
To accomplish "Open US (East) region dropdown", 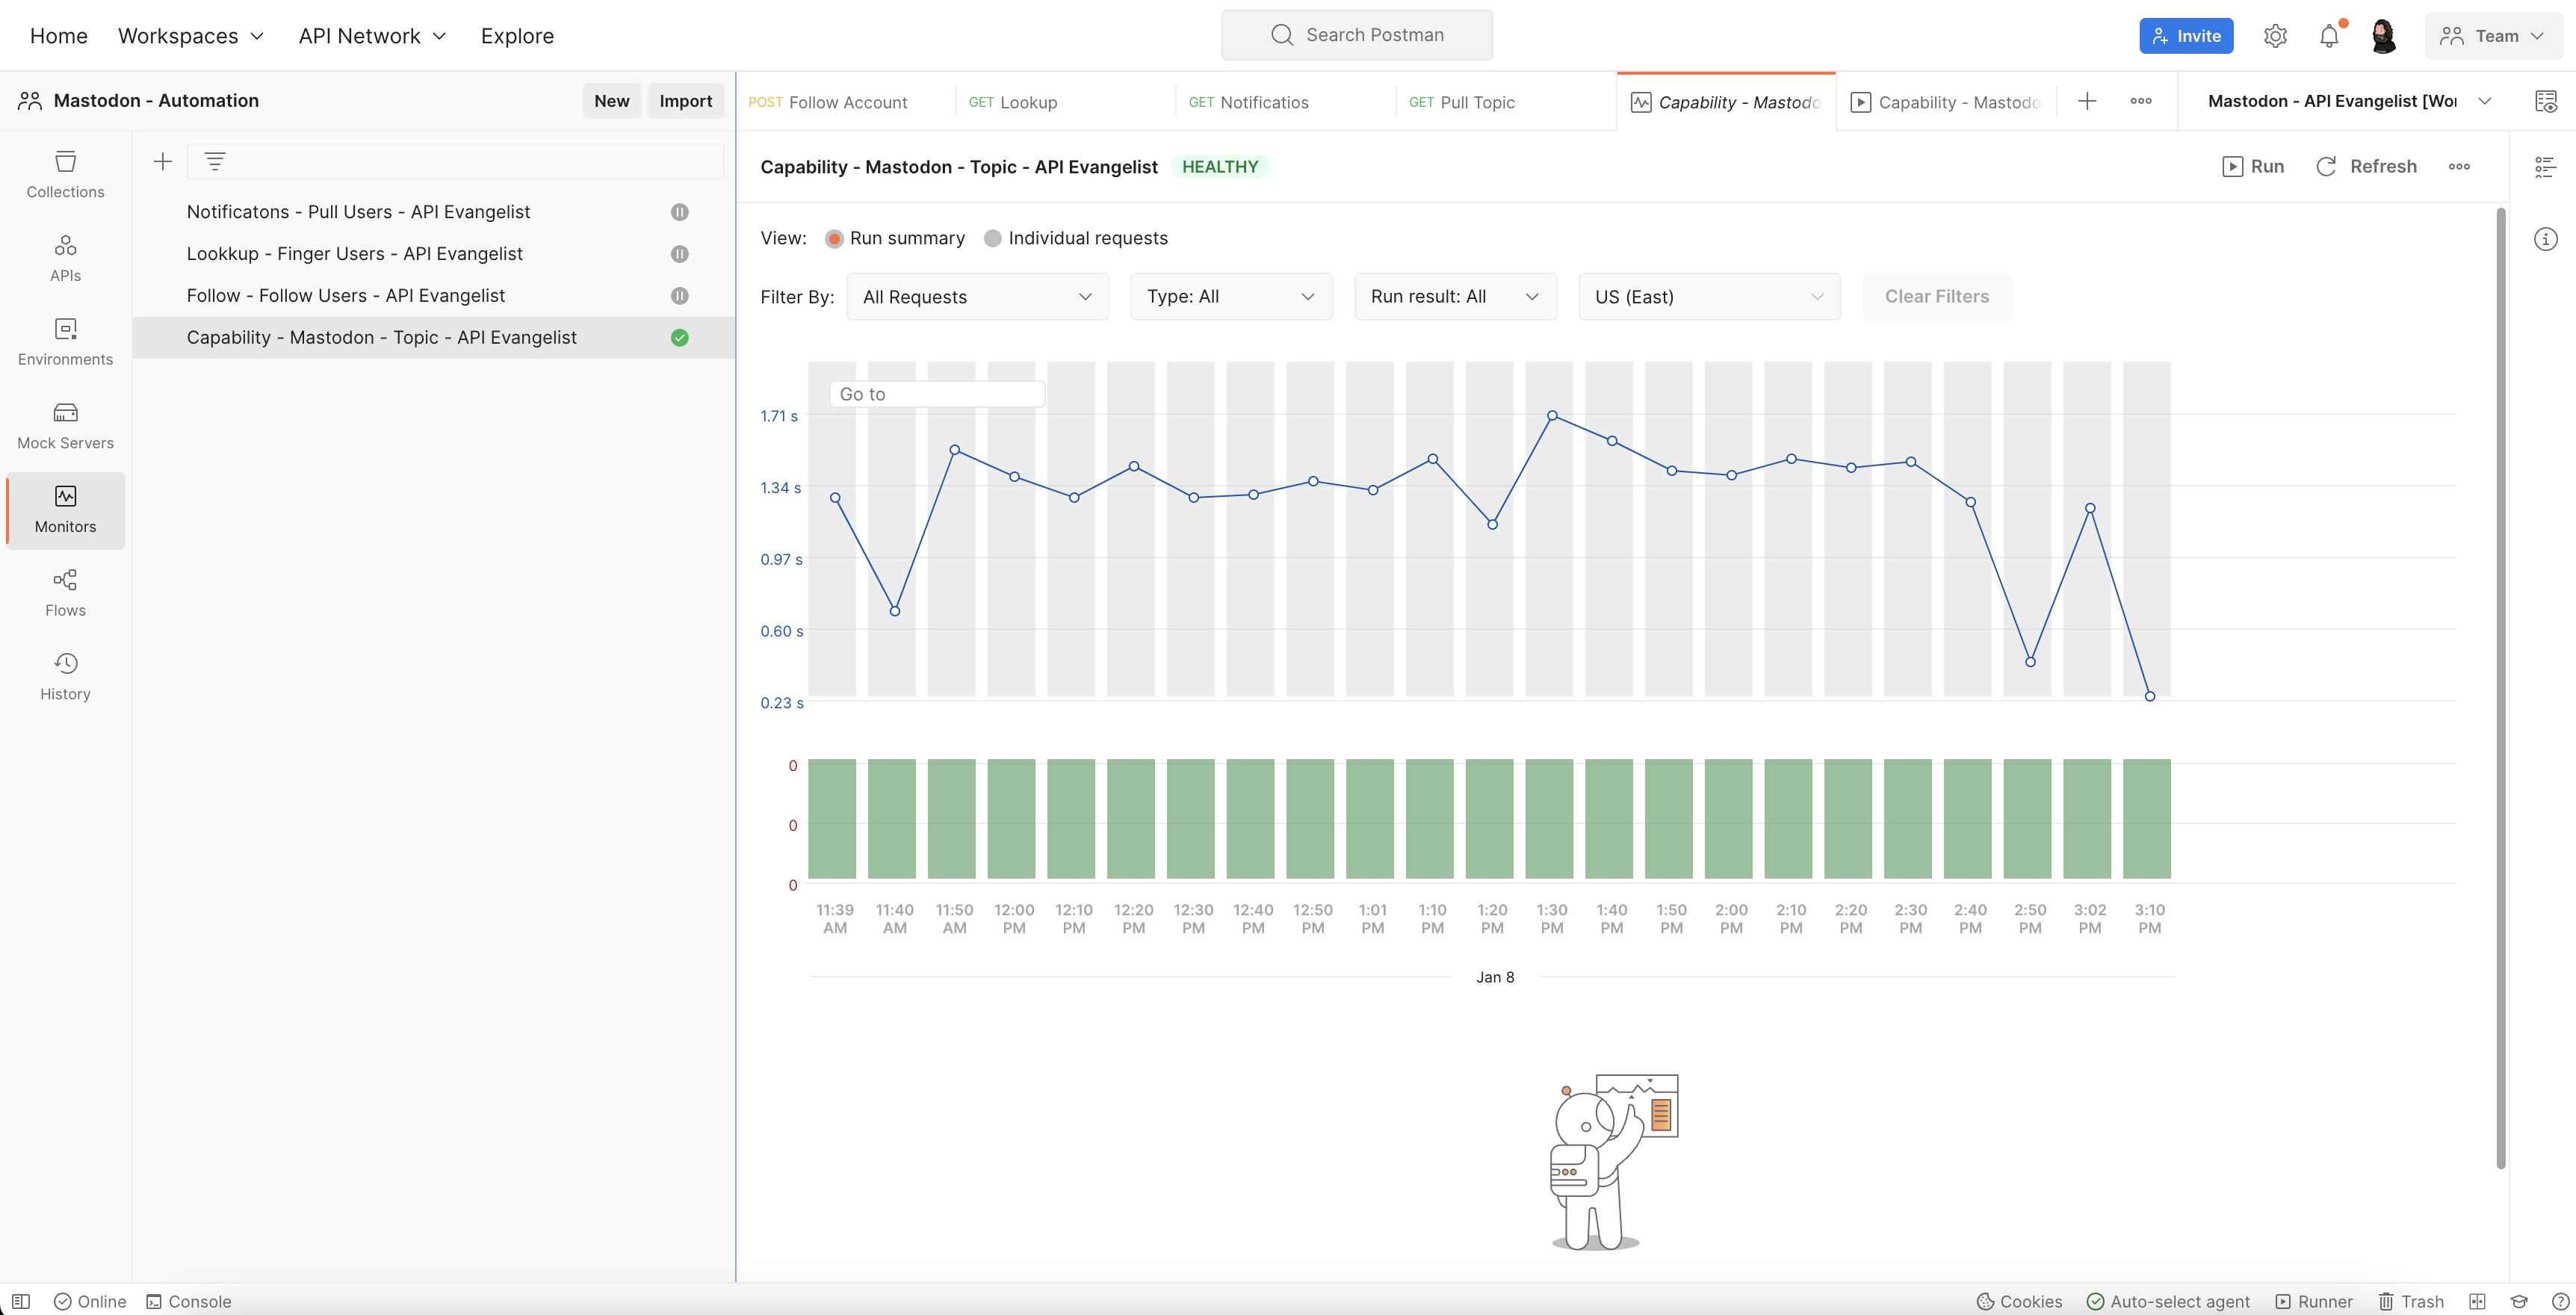I will (x=1709, y=297).
